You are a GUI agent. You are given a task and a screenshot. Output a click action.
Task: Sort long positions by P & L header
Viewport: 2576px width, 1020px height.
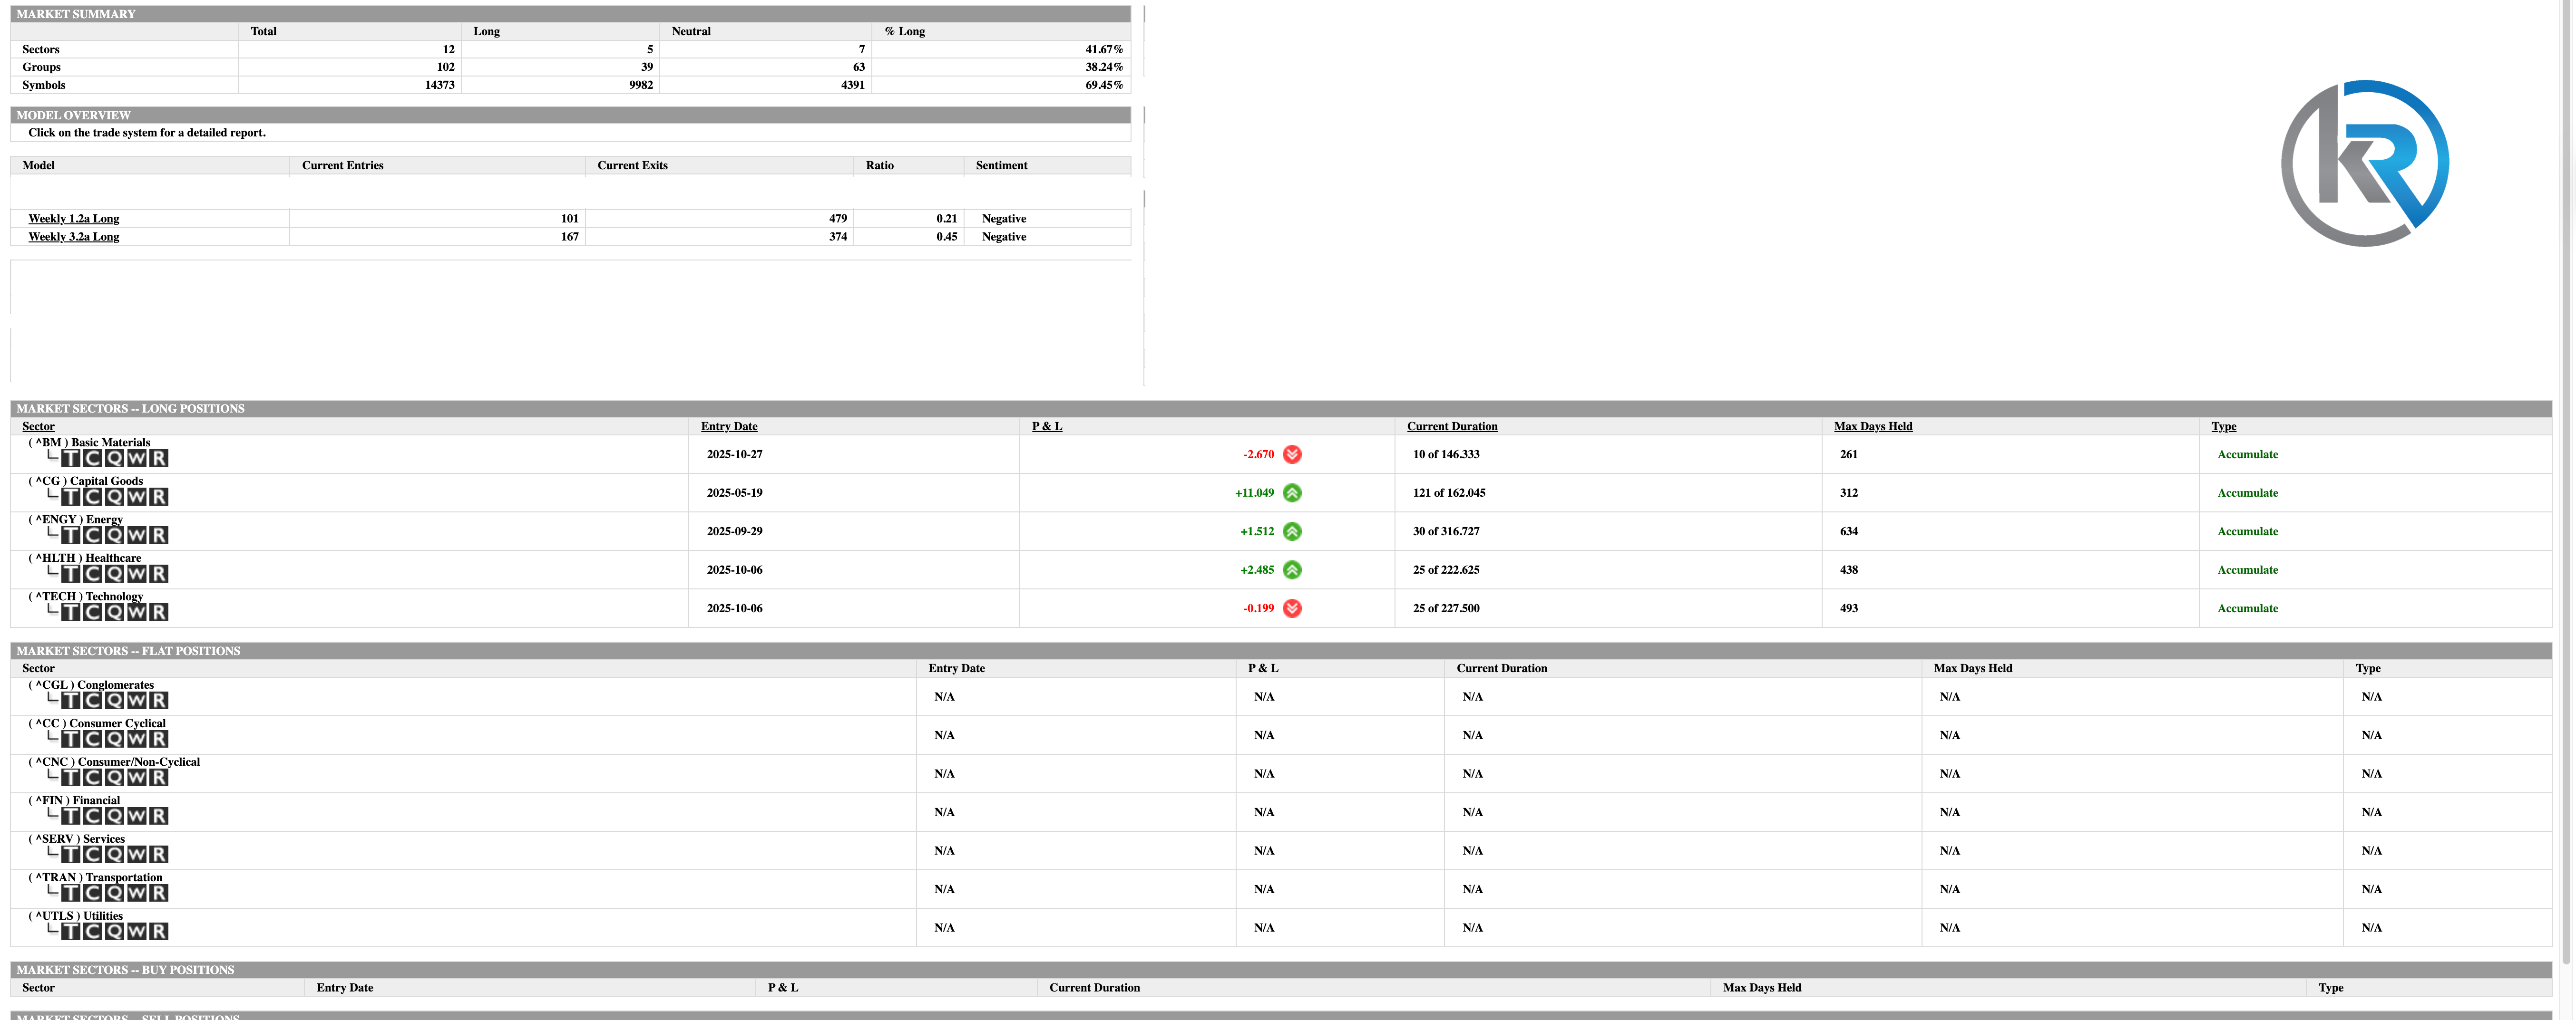click(x=1046, y=426)
